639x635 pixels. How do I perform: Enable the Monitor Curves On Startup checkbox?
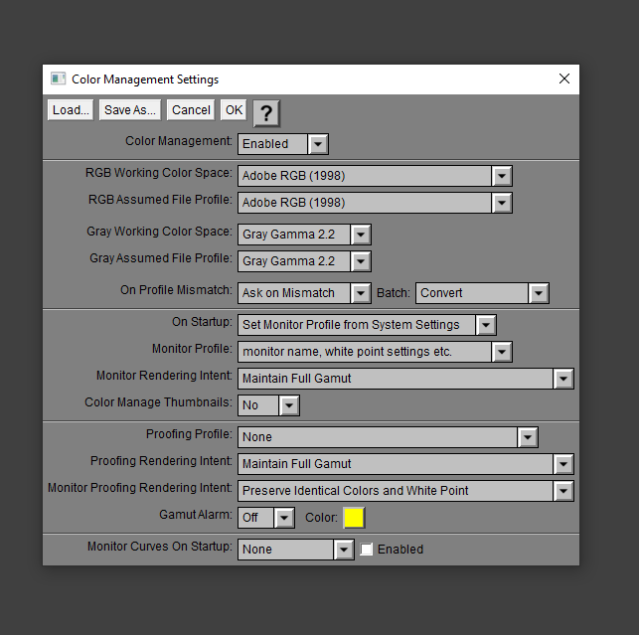click(x=367, y=550)
